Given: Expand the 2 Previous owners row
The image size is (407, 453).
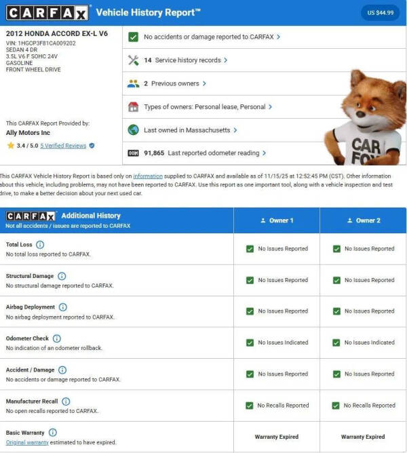Looking at the screenshot, I should tap(175, 83).
